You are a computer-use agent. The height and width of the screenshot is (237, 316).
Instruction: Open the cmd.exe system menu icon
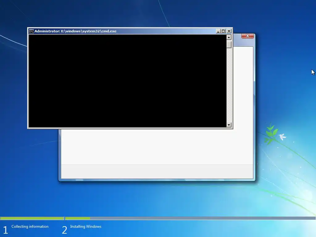click(x=31, y=31)
